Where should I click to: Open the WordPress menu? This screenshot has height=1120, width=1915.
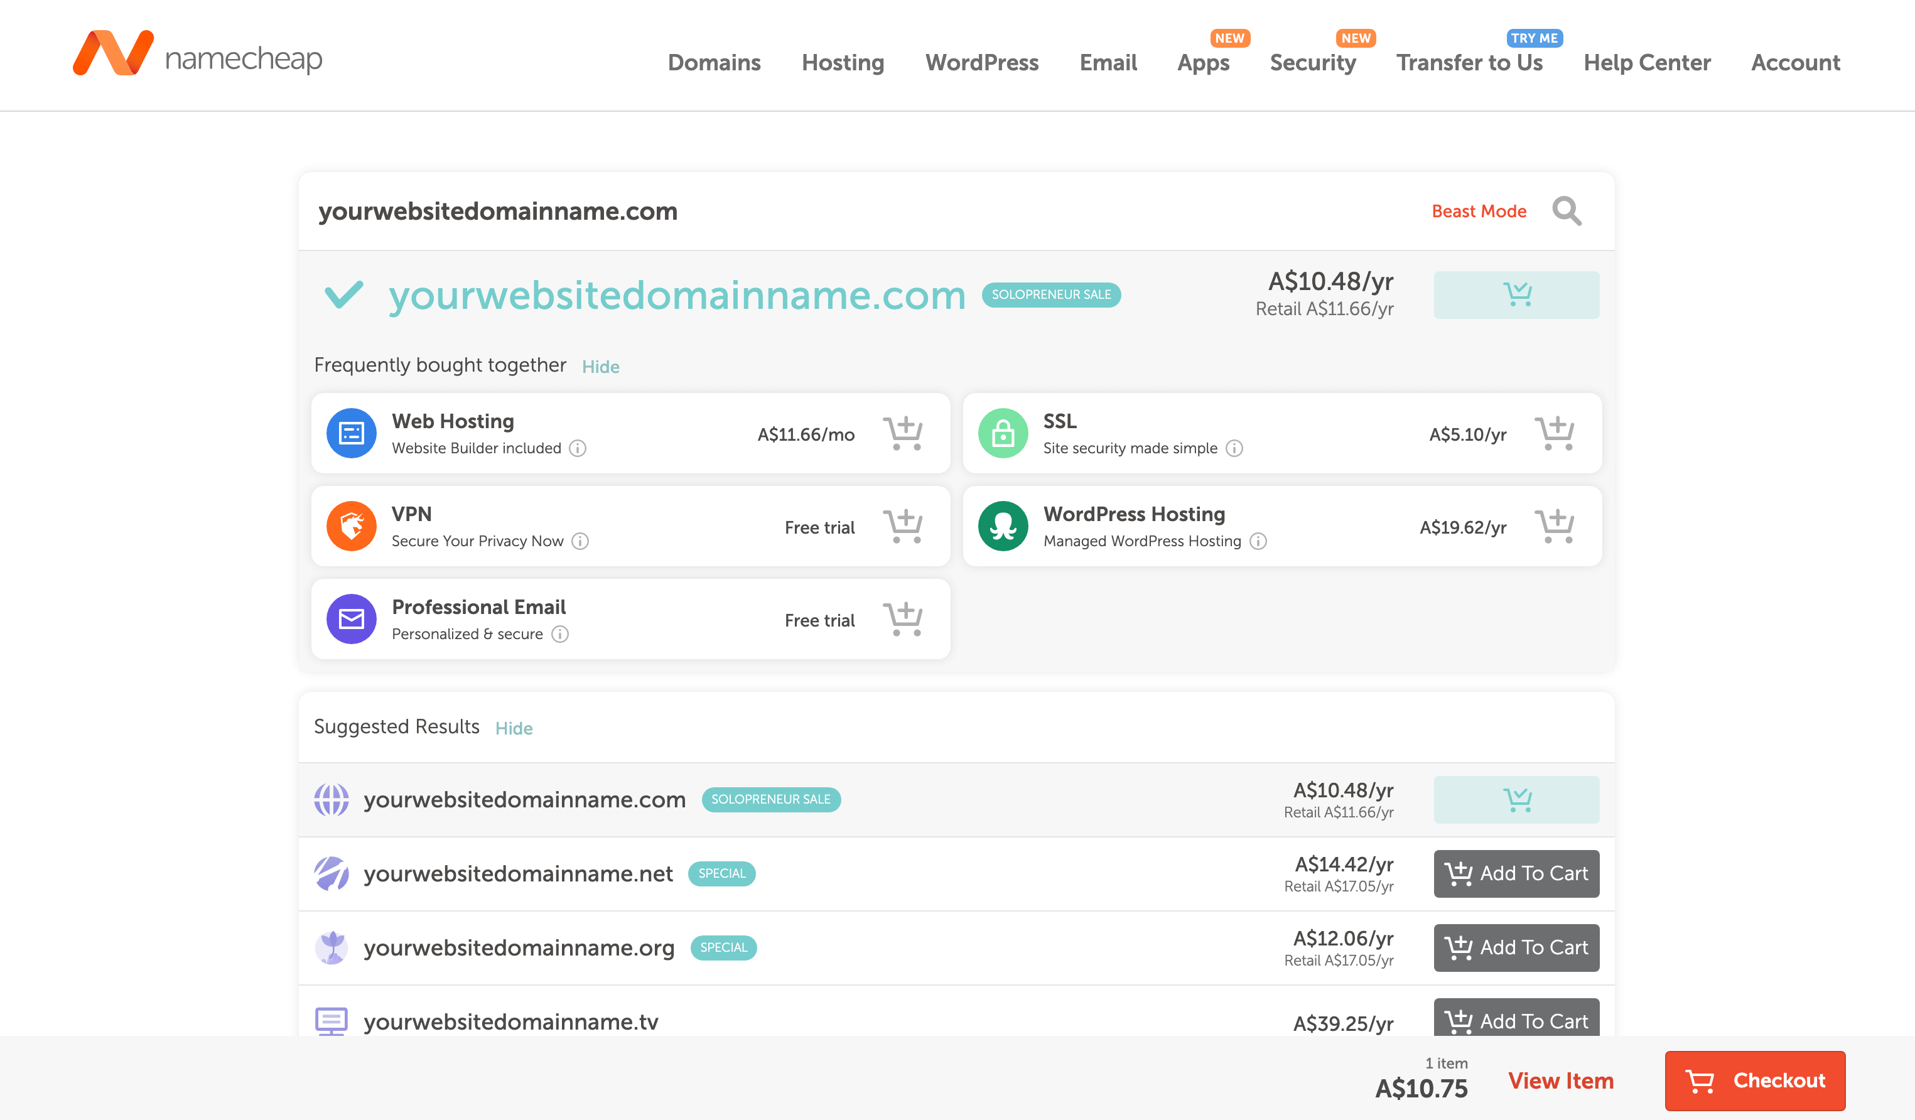(982, 62)
